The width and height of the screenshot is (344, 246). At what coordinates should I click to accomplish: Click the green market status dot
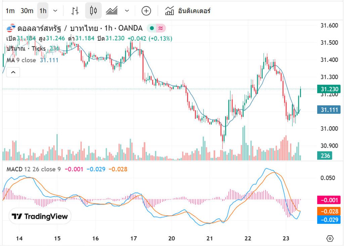152,28
